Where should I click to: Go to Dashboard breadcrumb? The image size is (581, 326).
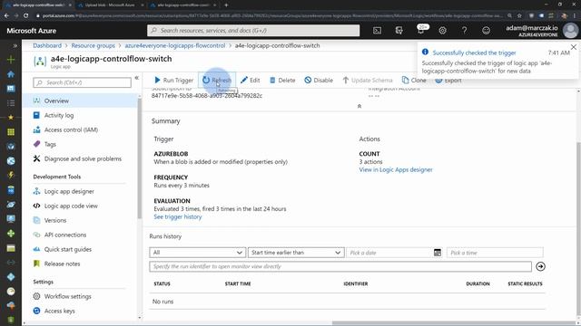pos(47,45)
